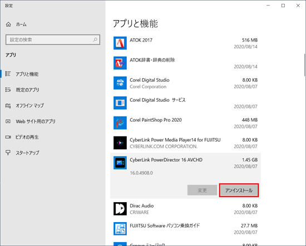This screenshot has width=306, height=246.
Task: Select the ATOK辞書・辞典の削除 entry
Action: pyautogui.click(x=152, y=60)
